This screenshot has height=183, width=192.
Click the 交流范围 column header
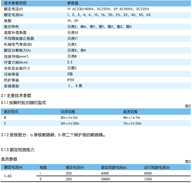tap(68, 112)
